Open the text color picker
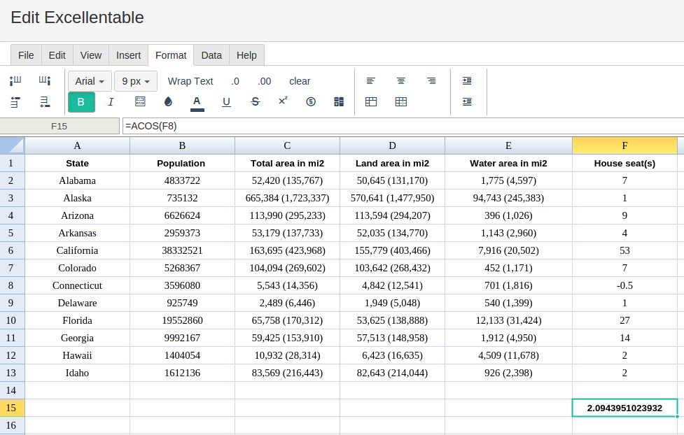 coord(197,102)
